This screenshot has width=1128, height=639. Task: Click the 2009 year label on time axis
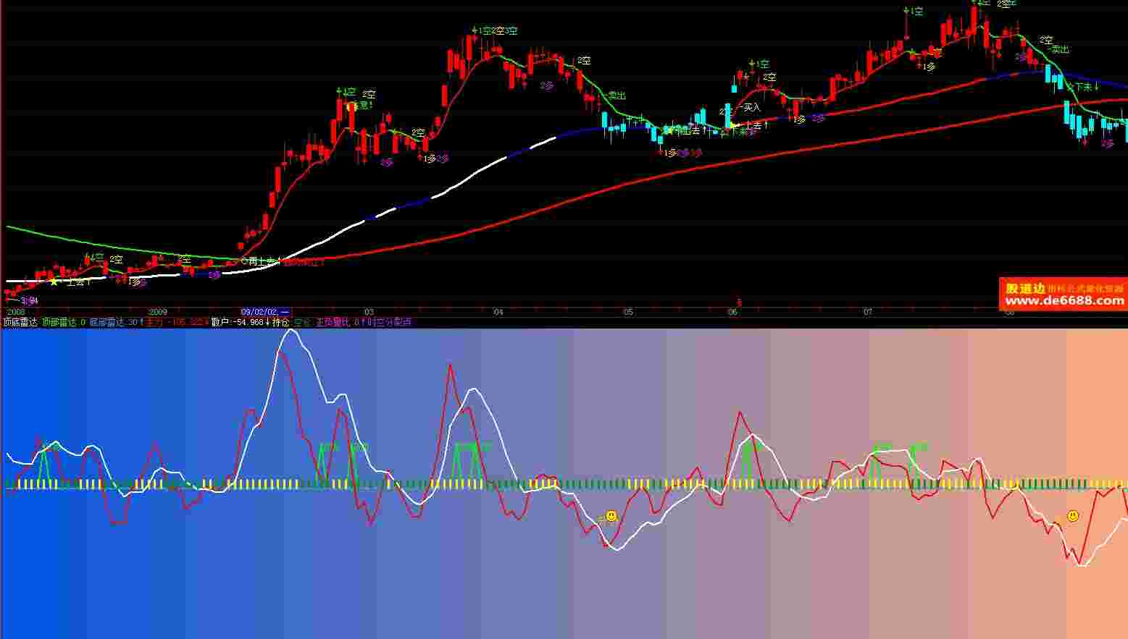point(157,312)
